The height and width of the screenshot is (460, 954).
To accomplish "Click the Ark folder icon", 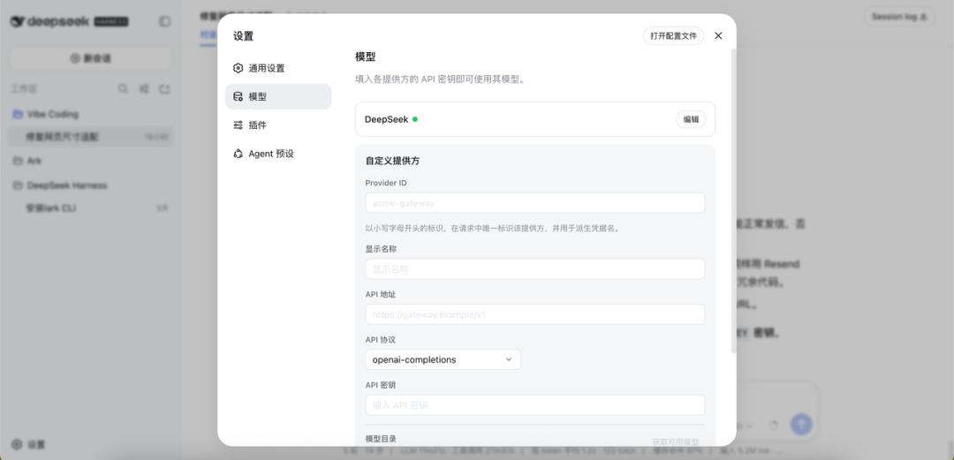I will tap(18, 161).
